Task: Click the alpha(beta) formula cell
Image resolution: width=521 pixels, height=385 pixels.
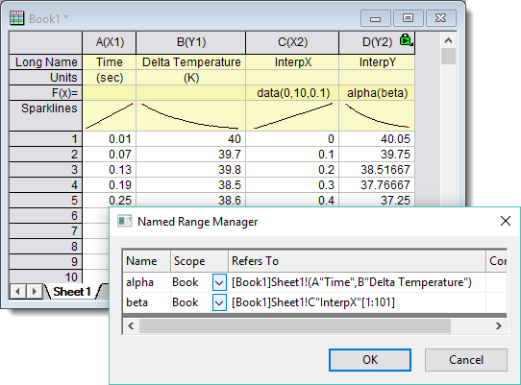Action: 377,92
